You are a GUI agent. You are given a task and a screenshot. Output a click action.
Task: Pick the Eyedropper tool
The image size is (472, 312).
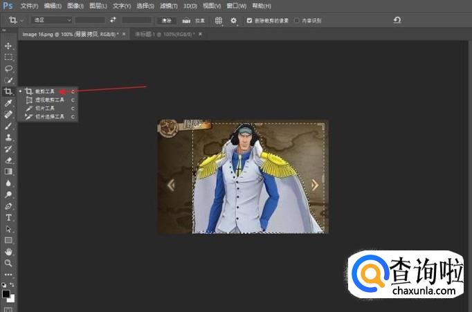pyautogui.click(x=9, y=103)
